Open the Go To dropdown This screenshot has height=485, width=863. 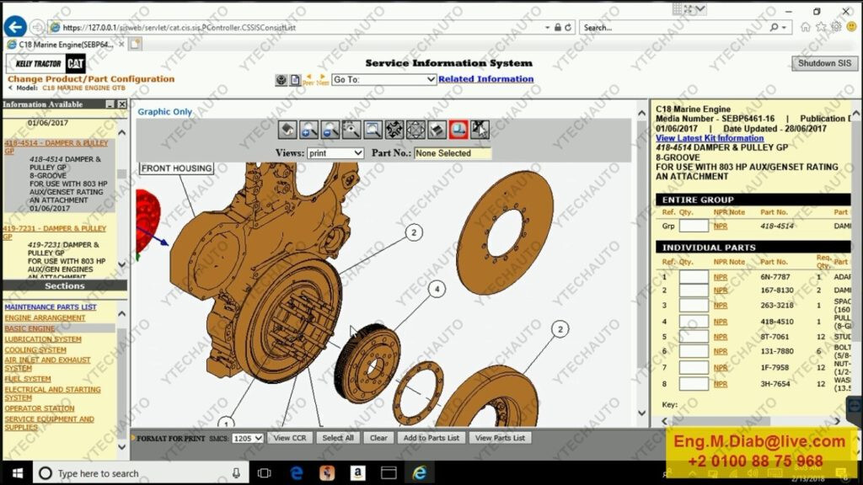383,80
